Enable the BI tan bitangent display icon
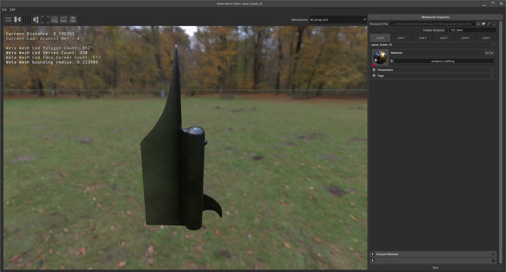Viewport: 506px width, 272px height. click(x=73, y=19)
